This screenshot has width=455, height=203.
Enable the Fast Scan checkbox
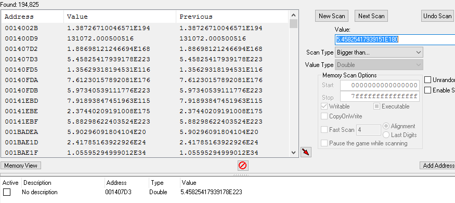pyautogui.click(x=324, y=129)
